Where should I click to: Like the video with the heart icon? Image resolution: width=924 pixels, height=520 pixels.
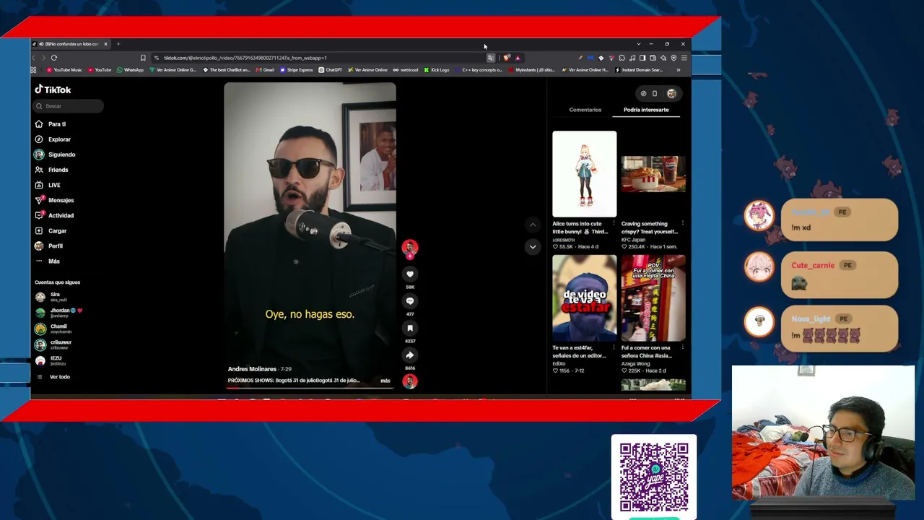(410, 274)
